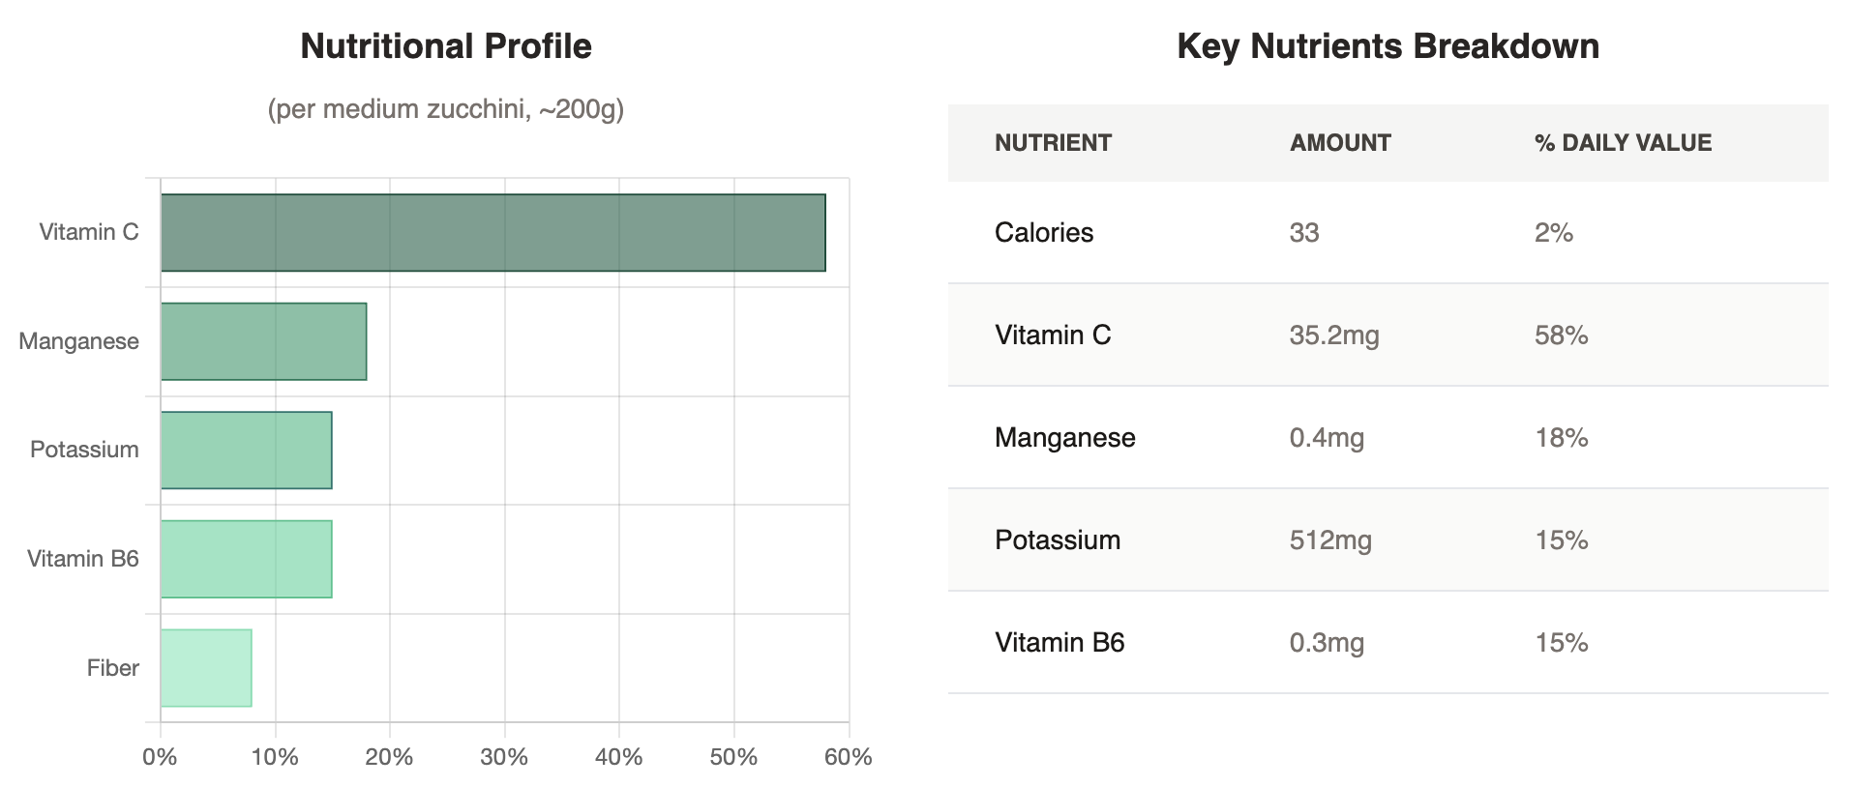Click the Manganese label on chart axis
The image size is (1850, 787).
[x=78, y=341]
